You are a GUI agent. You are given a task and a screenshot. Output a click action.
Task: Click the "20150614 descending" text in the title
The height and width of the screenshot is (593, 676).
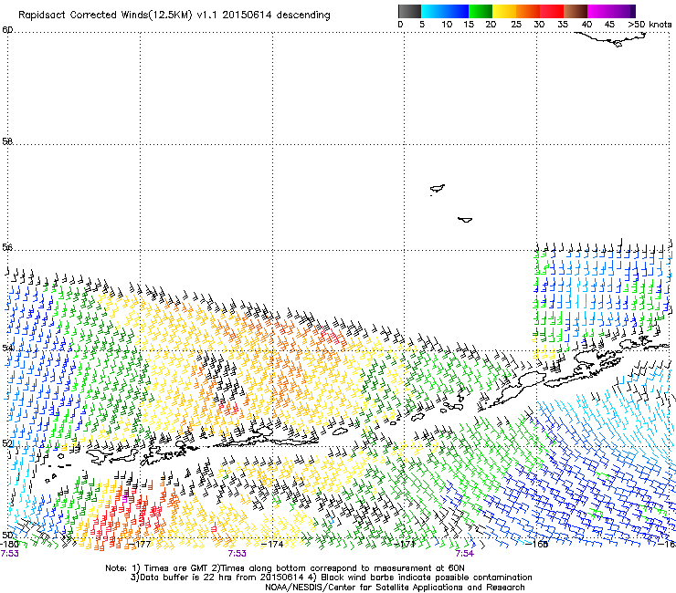click(276, 16)
